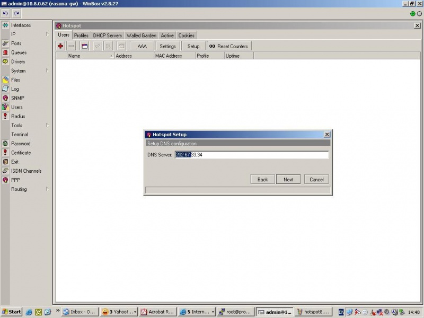Add a new hotspot user
This screenshot has width=424, height=318.
[x=60, y=46]
